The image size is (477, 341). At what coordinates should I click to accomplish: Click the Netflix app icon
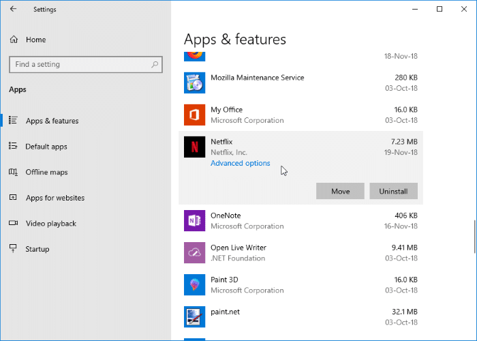(x=194, y=147)
